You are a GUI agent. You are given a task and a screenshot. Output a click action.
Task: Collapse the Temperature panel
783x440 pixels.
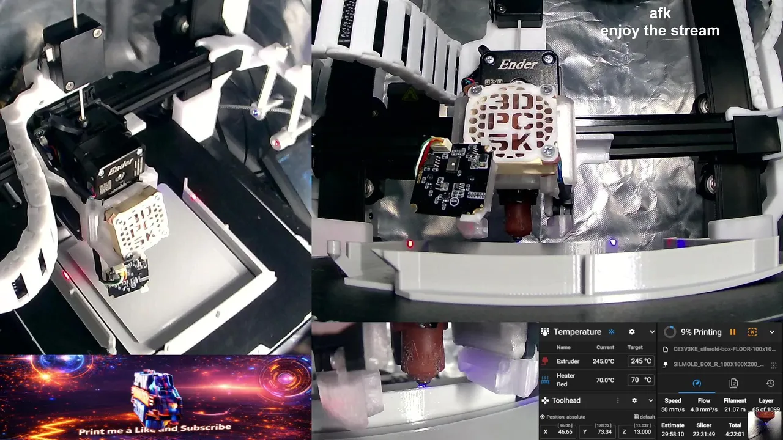651,332
